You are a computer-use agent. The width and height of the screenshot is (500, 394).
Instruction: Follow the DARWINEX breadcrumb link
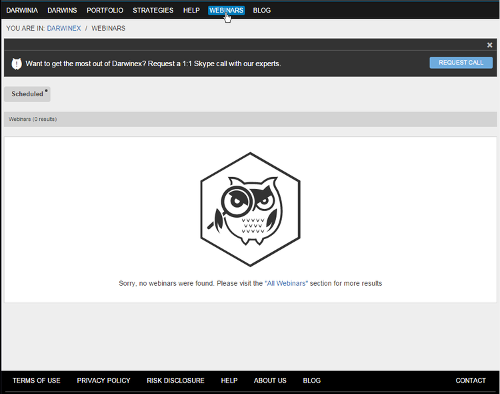point(64,28)
